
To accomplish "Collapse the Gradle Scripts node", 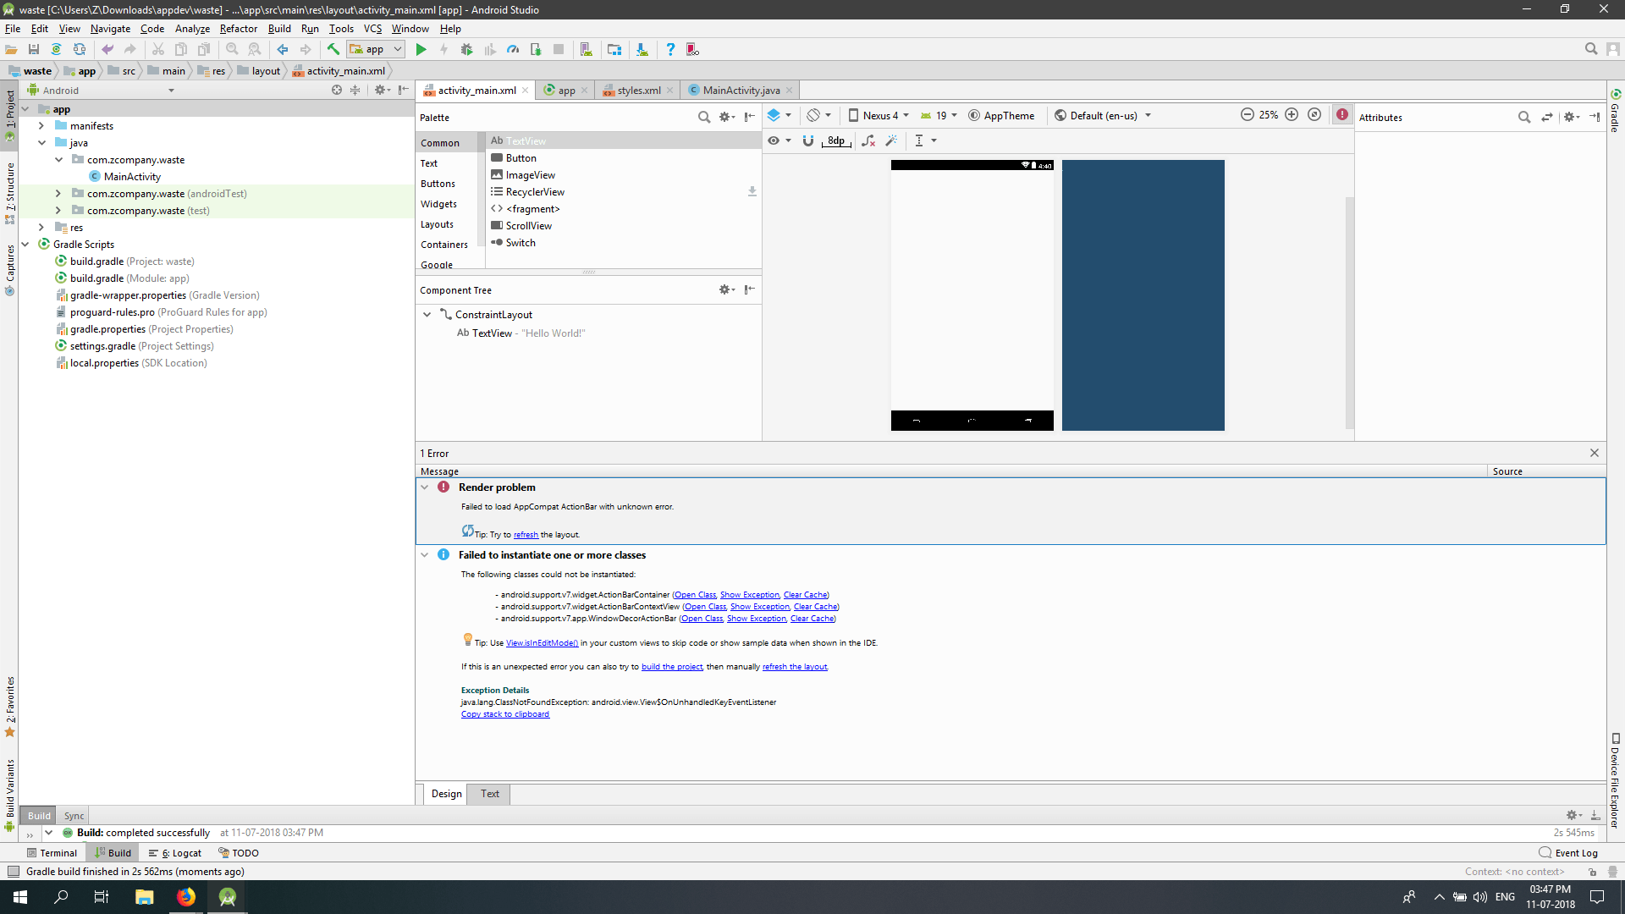I will click(25, 245).
